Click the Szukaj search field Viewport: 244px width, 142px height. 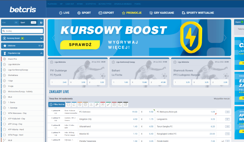pos(22,31)
